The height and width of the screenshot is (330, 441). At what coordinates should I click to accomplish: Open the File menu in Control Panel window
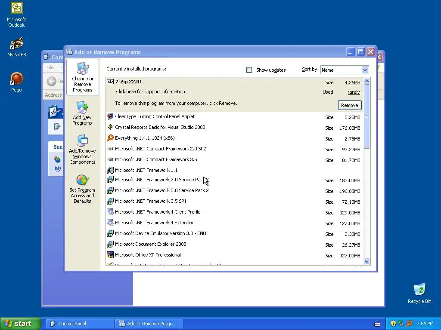tap(50, 67)
